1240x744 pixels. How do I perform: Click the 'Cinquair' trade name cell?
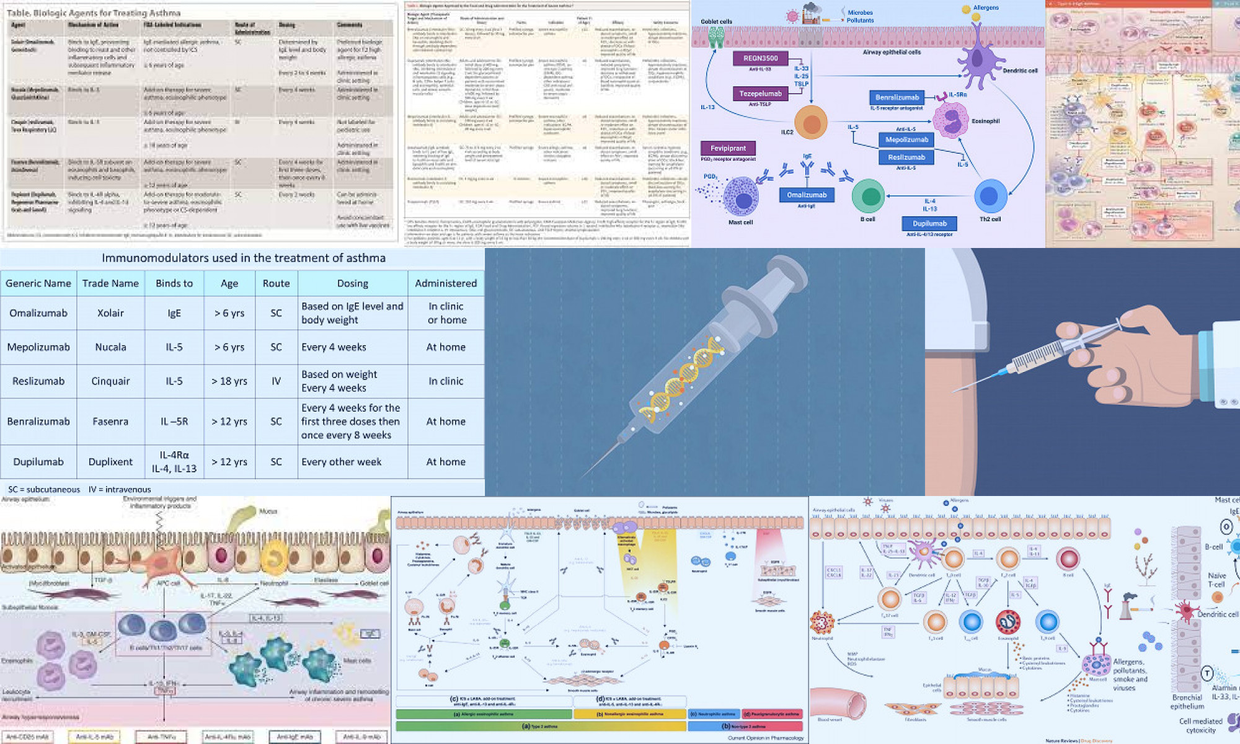coord(110,381)
